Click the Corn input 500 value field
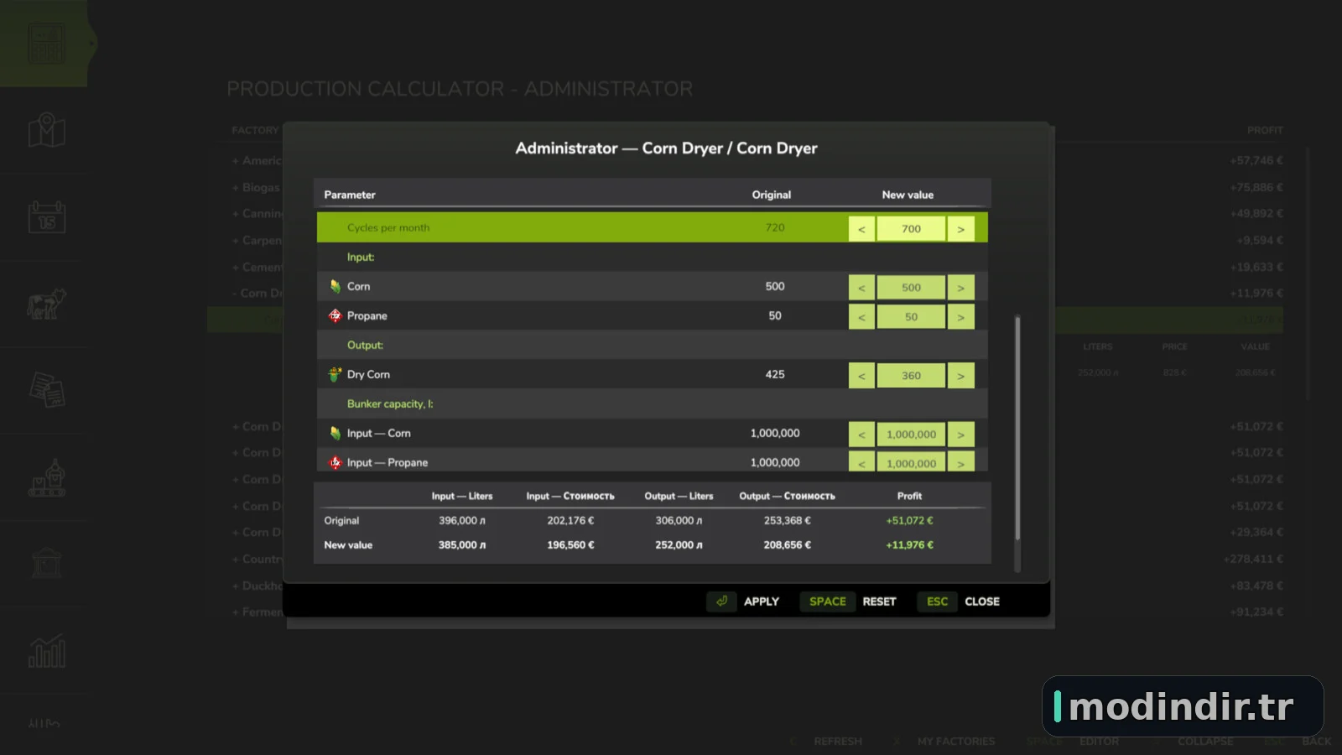The height and width of the screenshot is (755, 1342). 911,287
